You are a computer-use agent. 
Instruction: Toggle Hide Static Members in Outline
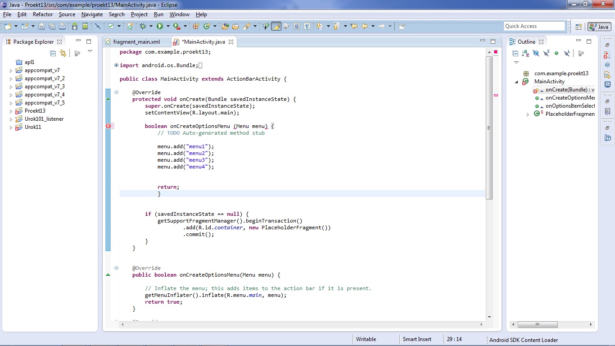pos(546,54)
